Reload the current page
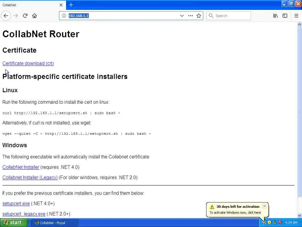 click(25, 16)
